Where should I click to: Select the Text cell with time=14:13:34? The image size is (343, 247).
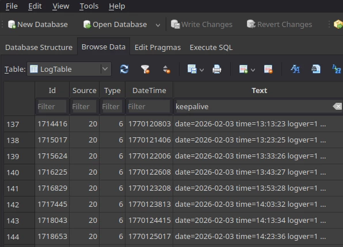coord(258,221)
